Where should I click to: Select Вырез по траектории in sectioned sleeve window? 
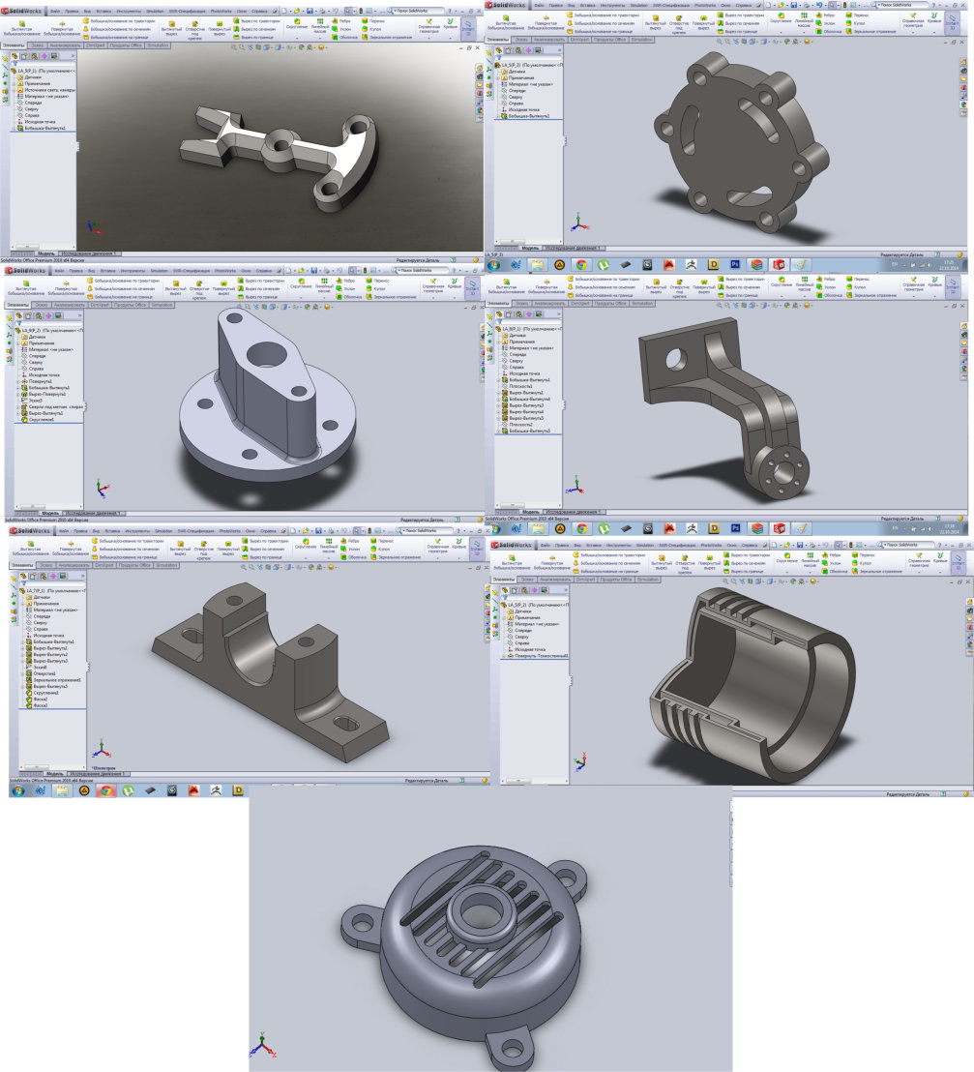click(747, 555)
